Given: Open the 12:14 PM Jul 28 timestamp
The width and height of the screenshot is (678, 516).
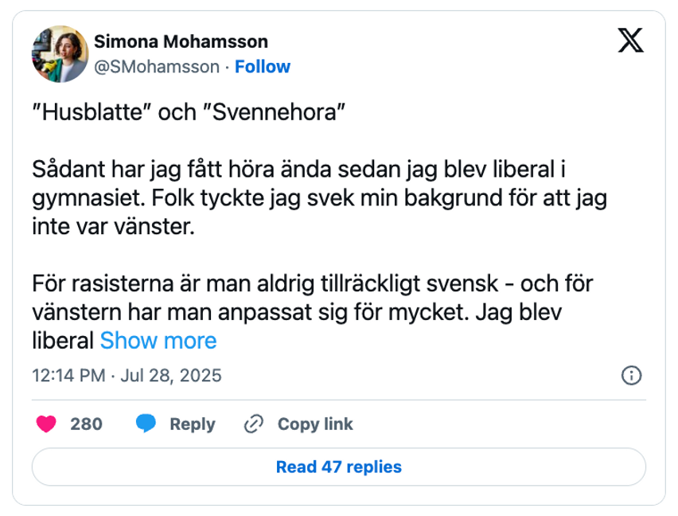Looking at the screenshot, I should pos(127,376).
